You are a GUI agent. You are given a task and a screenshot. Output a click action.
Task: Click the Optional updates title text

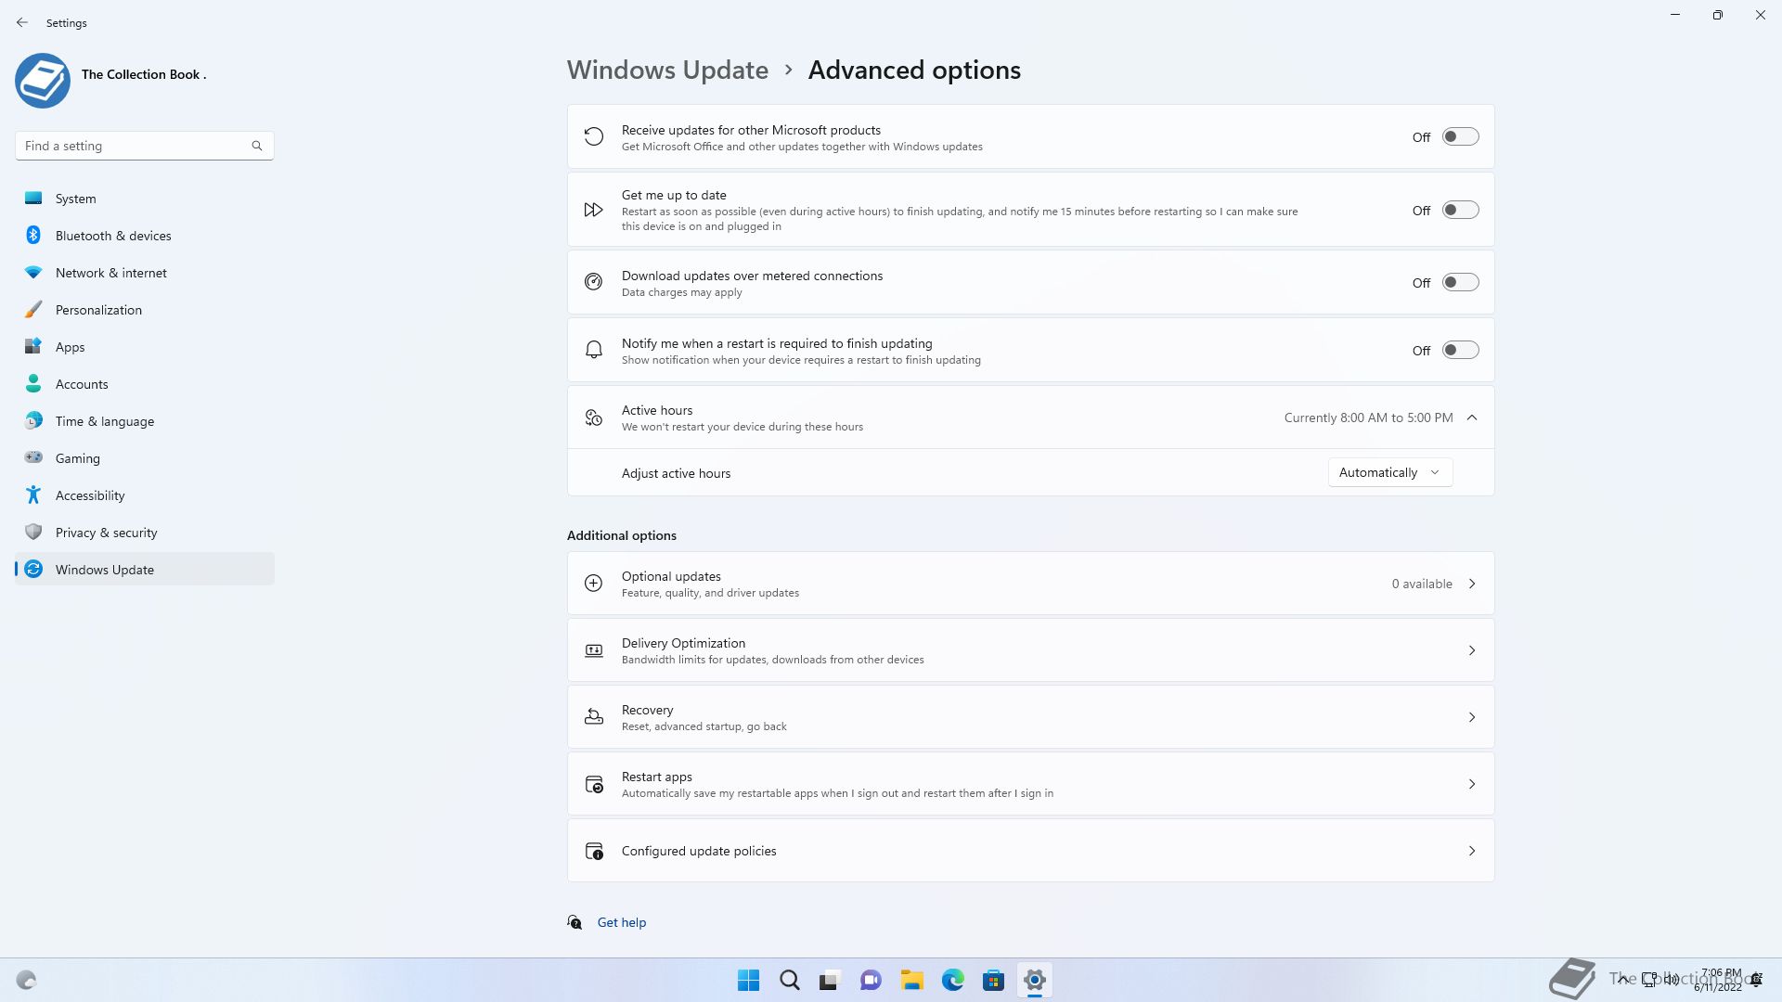[671, 576]
